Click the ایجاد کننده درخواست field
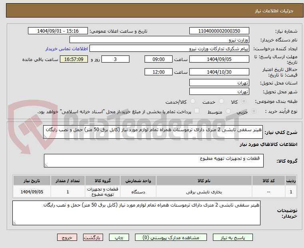The width and height of the screenshot is (304, 248). (x=169, y=49)
